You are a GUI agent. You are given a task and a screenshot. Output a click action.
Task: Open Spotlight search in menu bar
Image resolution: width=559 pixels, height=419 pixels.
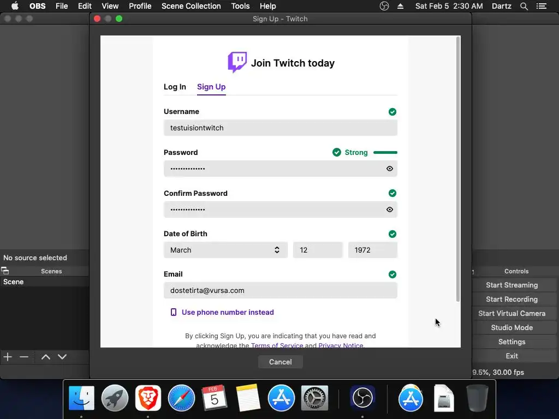(524, 6)
